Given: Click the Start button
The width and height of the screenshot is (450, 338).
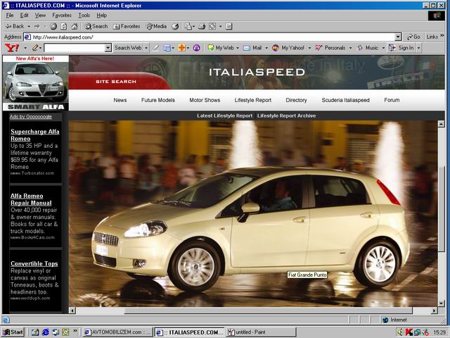Looking at the screenshot, I should (13, 332).
